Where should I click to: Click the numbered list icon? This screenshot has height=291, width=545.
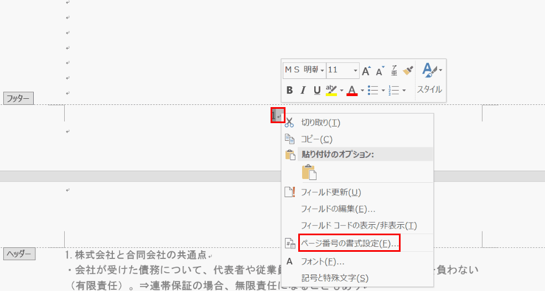point(394,90)
